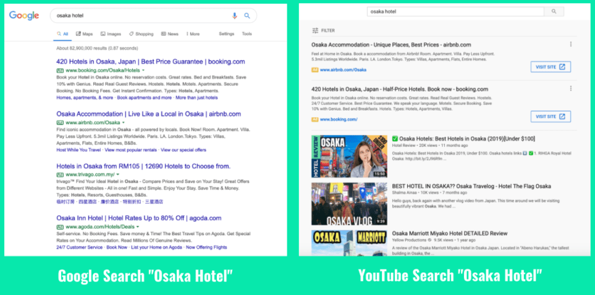This screenshot has height=295, width=595.
Task: Open Google search Tools
Action: [x=247, y=34]
